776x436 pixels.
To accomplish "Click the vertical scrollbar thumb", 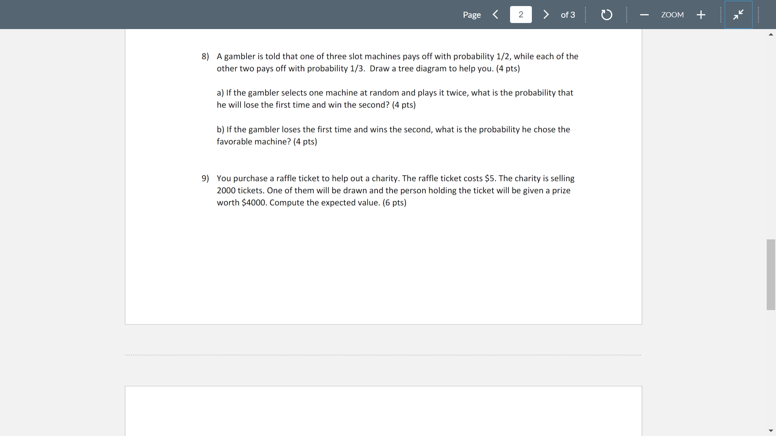I will 771,275.
